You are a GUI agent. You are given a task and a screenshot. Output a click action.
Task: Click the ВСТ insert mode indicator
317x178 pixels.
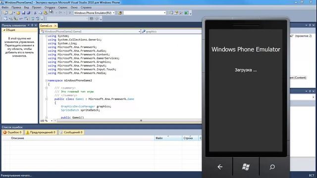point(312,176)
